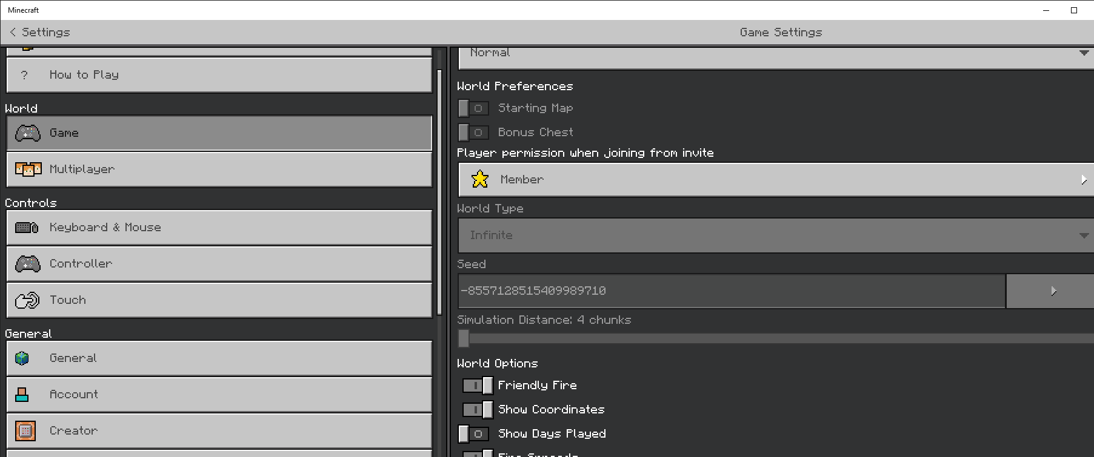Click the controller icon beside Controller
This screenshot has width=1094, height=457.
[28, 264]
